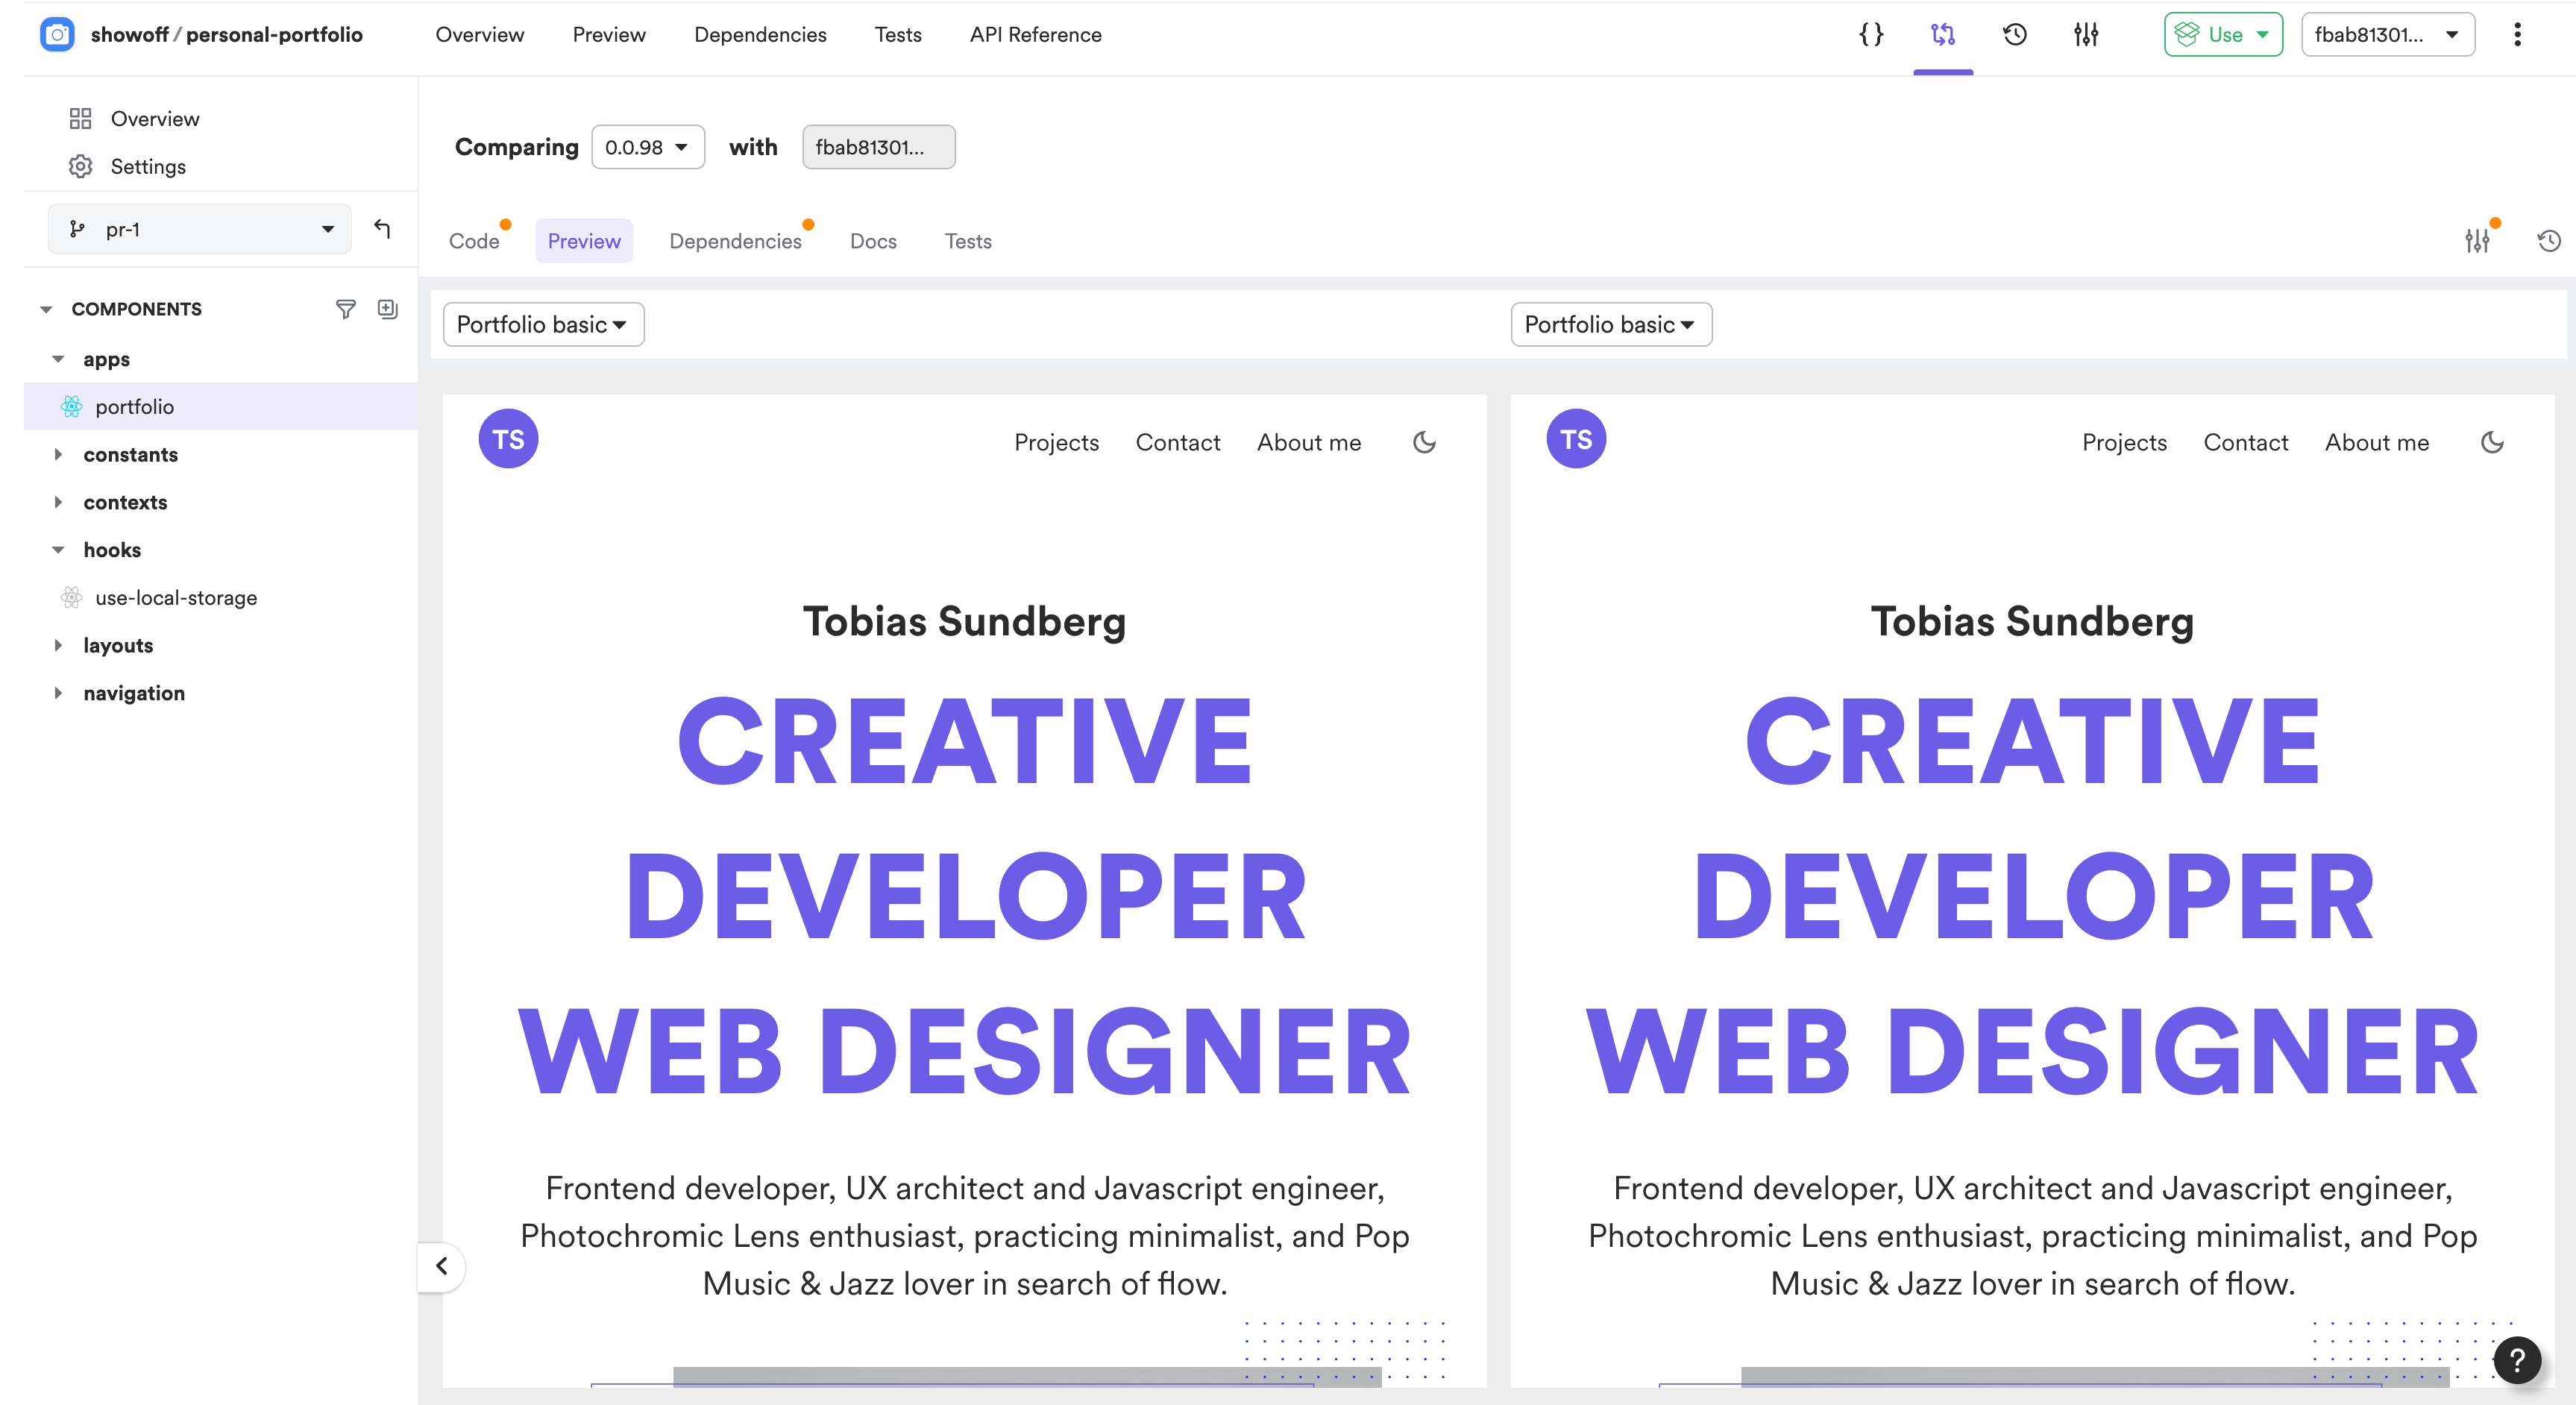Collapse the sidebar with the chevron handle

[x=441, y=1266]
